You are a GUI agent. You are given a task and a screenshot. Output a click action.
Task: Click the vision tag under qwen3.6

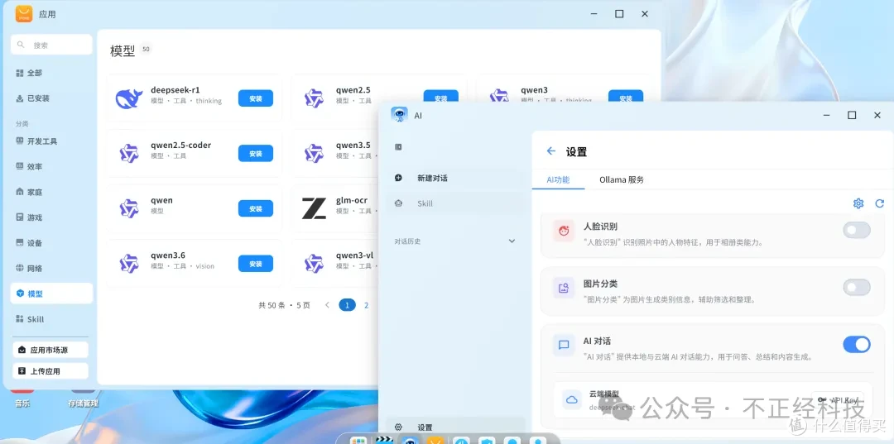(x=205, y=266)
